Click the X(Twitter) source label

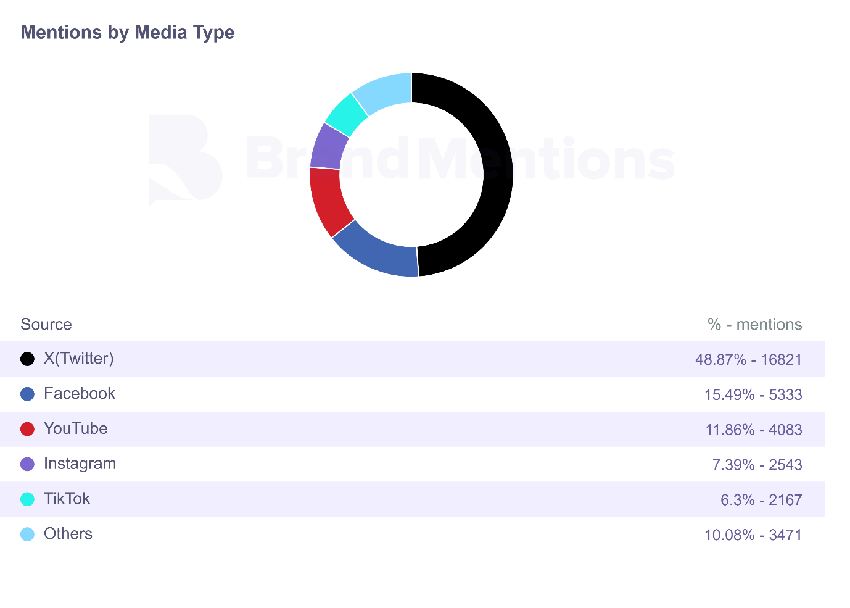point(78,359)
